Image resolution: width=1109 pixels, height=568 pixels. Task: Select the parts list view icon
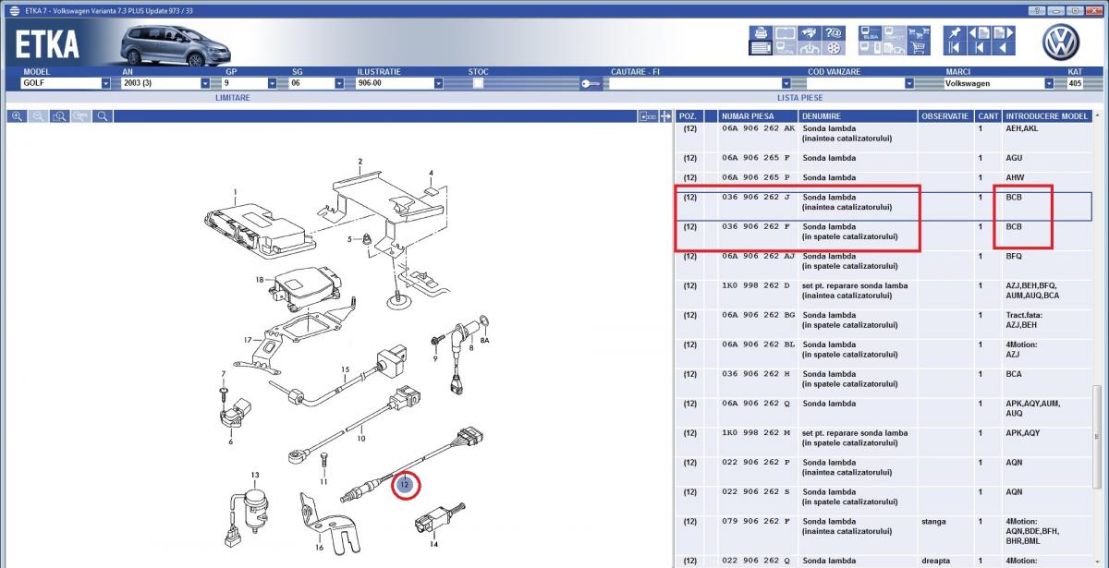761,49
